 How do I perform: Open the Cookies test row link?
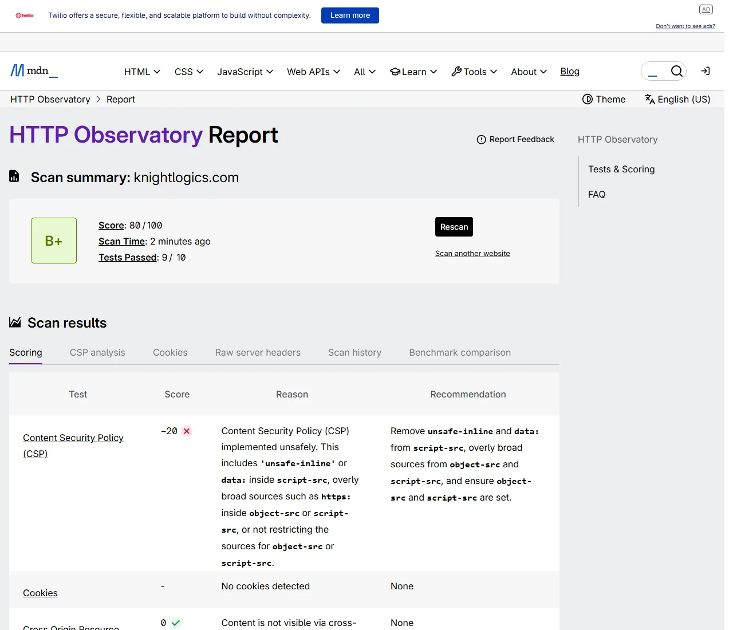40,593
